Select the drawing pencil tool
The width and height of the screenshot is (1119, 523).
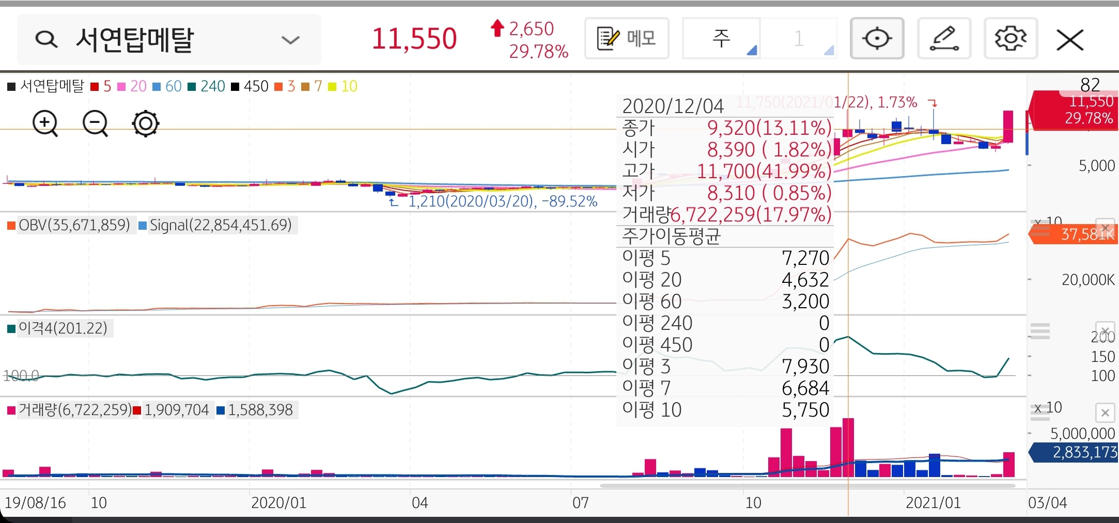tap(944, 38)
